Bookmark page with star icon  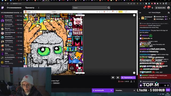click(x=134, y=3)
